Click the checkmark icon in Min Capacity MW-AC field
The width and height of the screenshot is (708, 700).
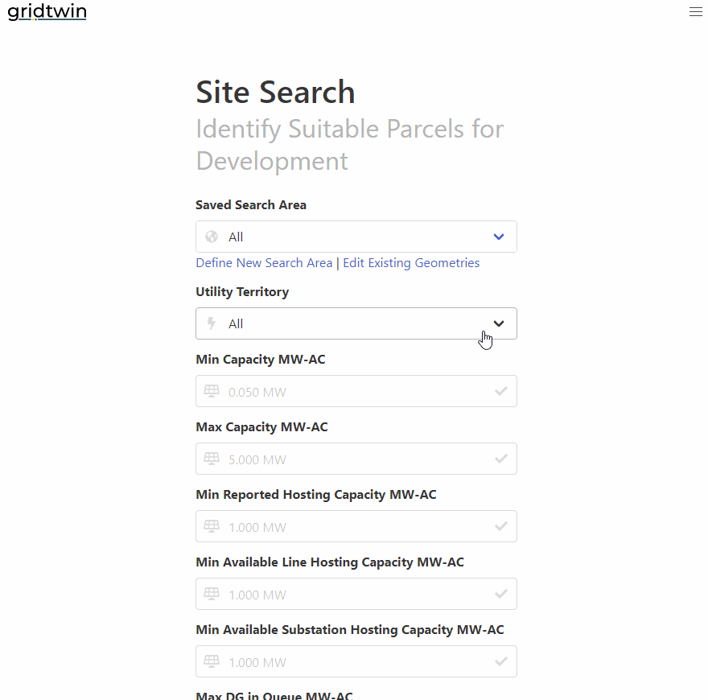(501, 391)
